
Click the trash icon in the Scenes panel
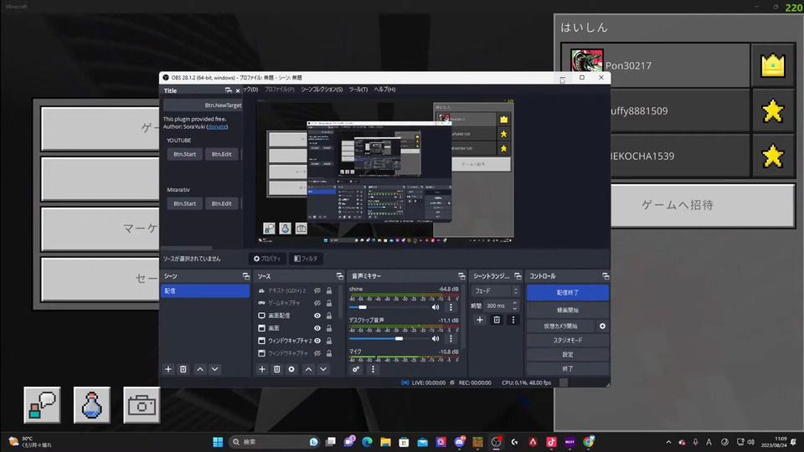coord(183,369)
